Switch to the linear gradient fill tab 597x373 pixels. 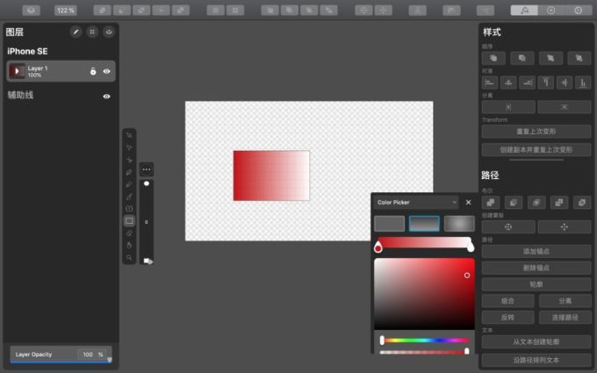(x=424, y=224)
